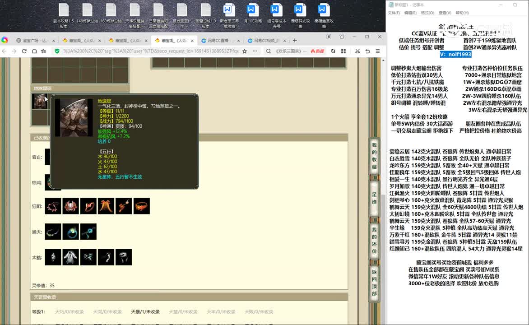Viewport: 529px width, 325px height.
Task: Open a new browser tab
Action: 295,41
